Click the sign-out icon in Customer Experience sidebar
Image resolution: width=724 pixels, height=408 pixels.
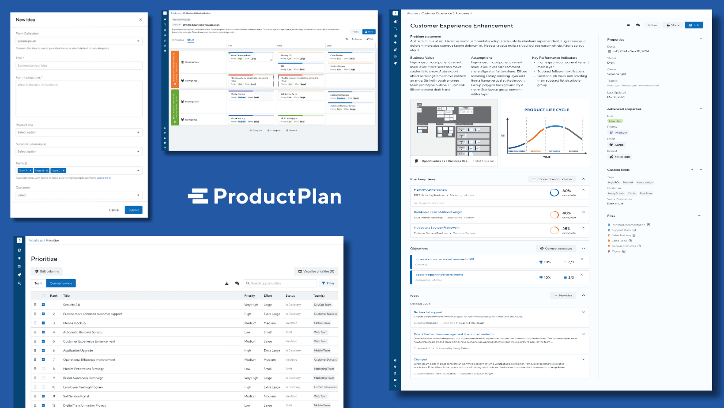pos(395,386)
